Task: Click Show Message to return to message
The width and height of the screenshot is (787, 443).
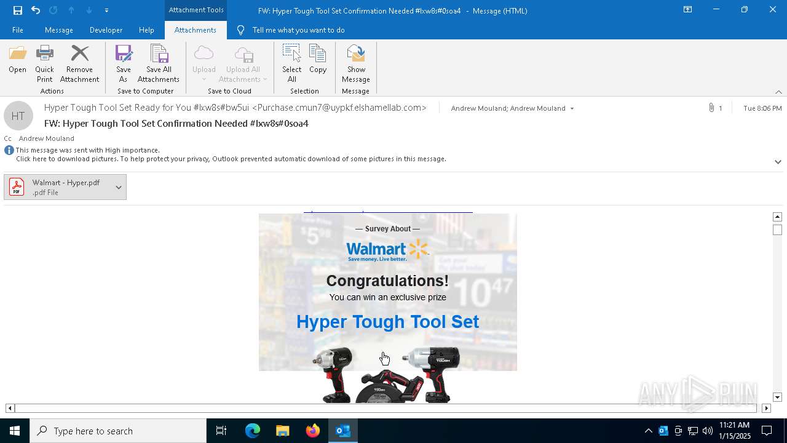Action: tap(356, 64)
